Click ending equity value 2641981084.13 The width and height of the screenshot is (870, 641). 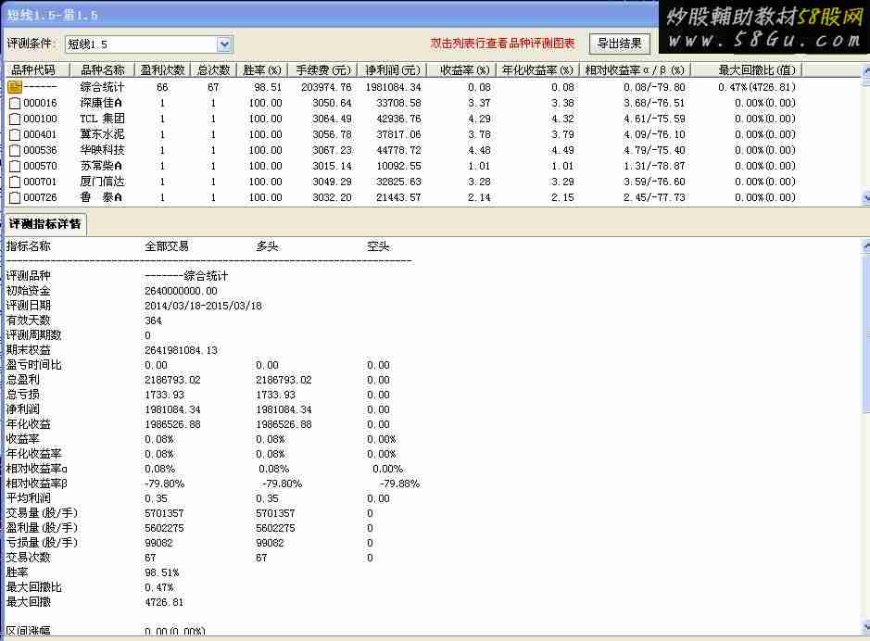pyautogui.click(x=181, y=350)
